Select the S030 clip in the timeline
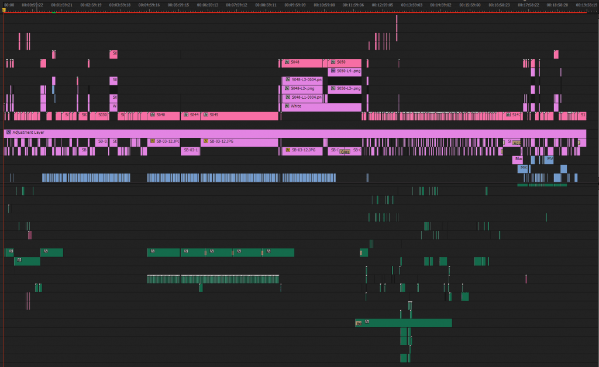This screenshot has height=367, width=599. 102,116
